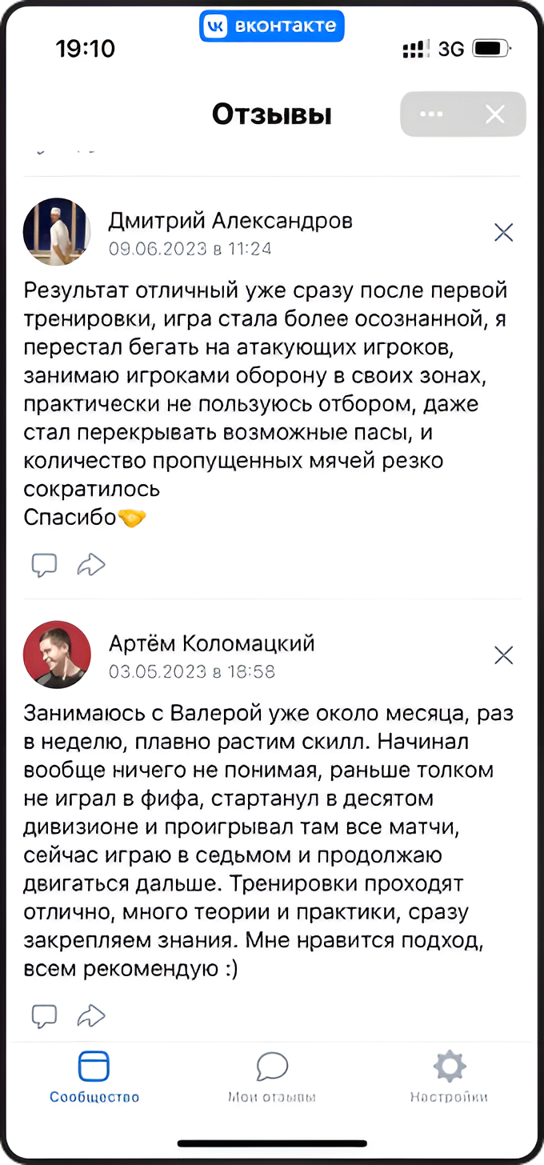Tap the battery icon in status bar

(x=491, y=49)
